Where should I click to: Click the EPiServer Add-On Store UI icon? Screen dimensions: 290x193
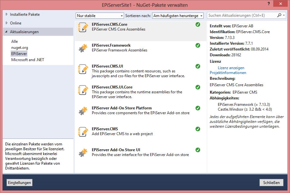pyautogui.click(x=83, y=153)
